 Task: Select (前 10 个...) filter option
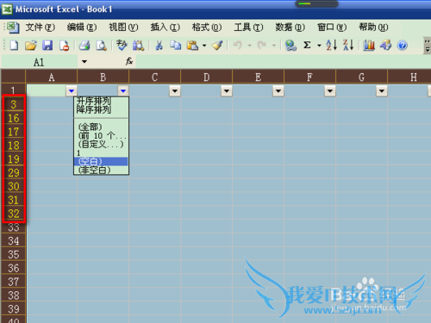[101, 135]
